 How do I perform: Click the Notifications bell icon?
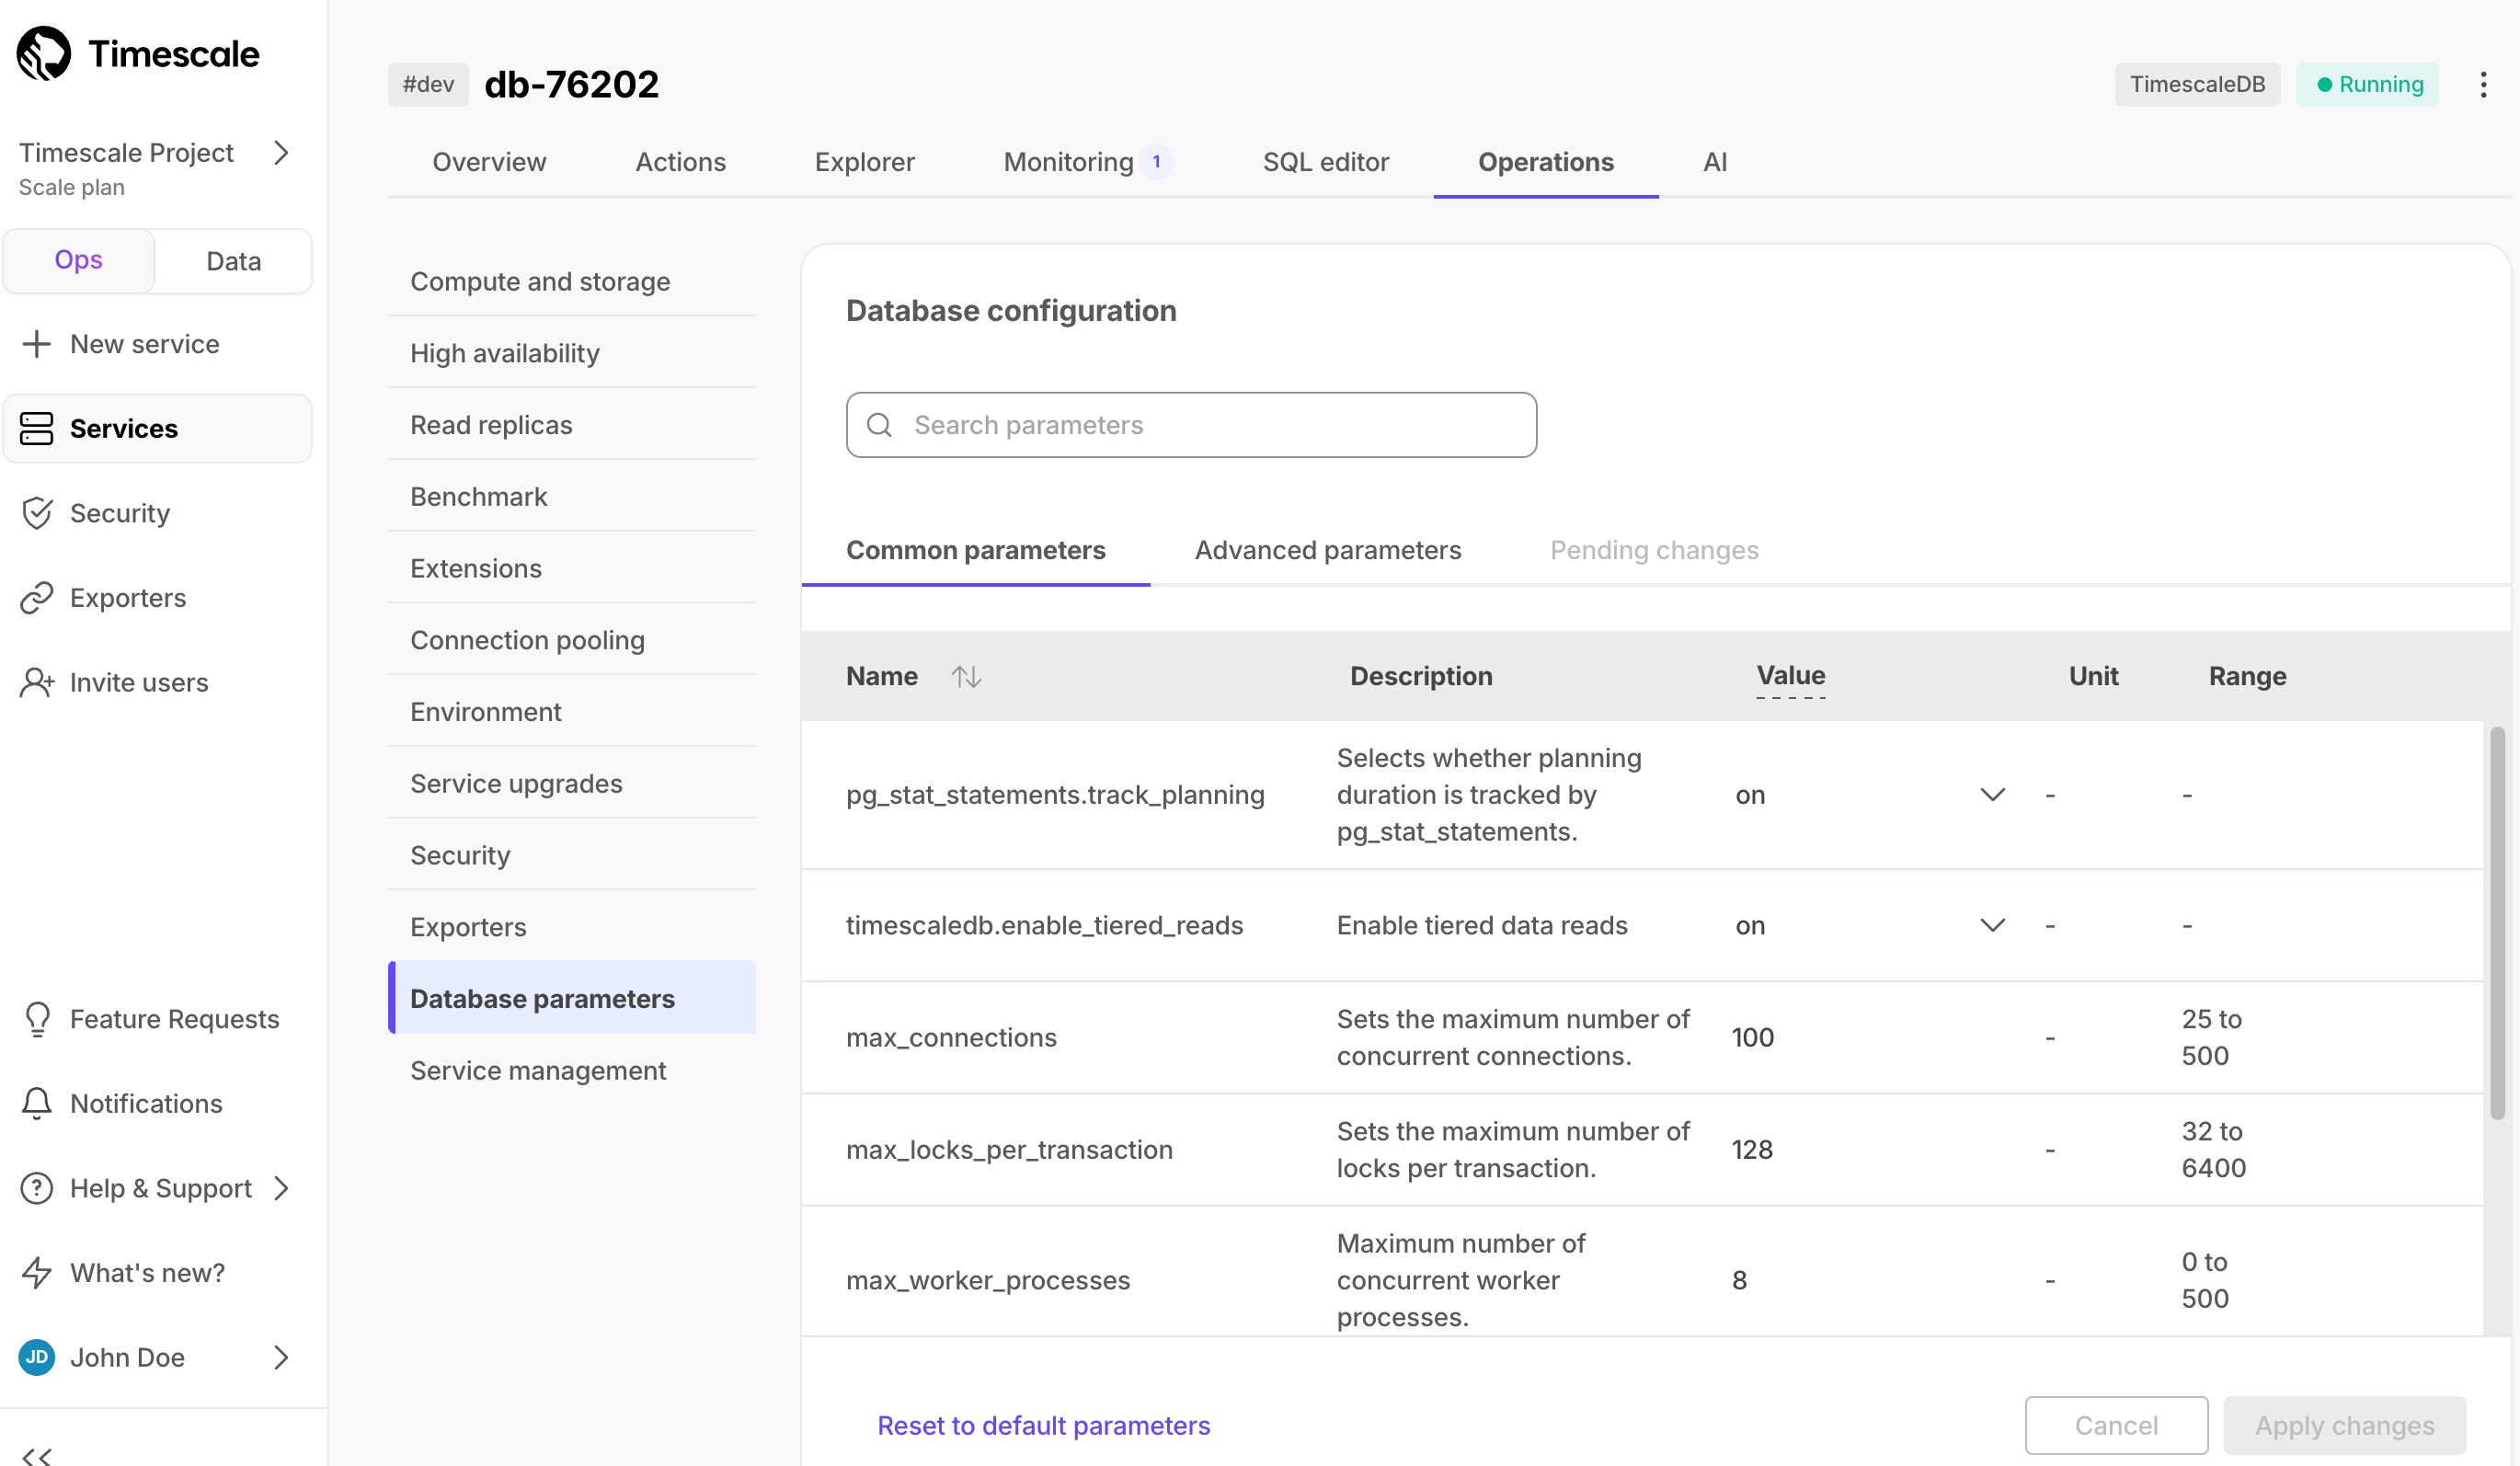click(36, 1104)
